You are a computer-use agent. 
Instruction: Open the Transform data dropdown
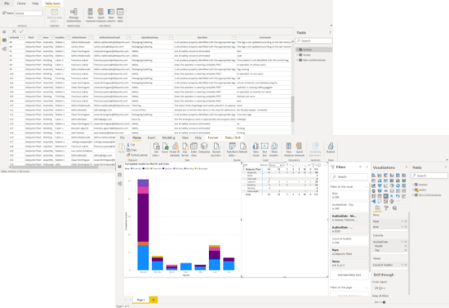tap(232, 150)
